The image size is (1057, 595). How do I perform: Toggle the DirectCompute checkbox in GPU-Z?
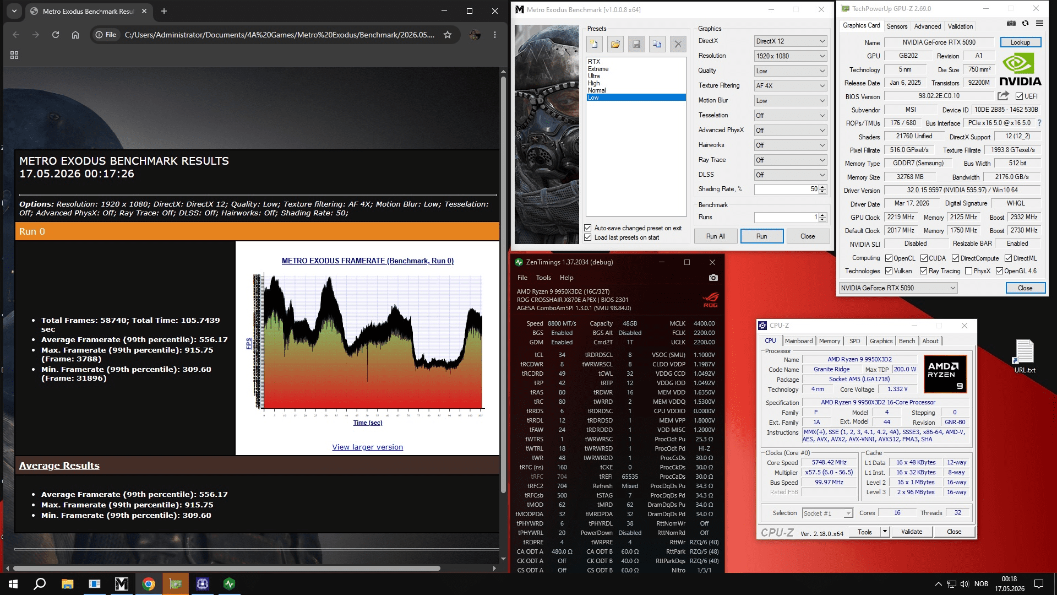(x=955, y=258)
